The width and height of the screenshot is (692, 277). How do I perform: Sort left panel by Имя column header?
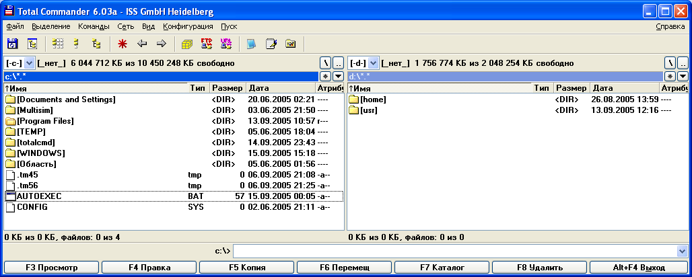(x=96, y=88)
